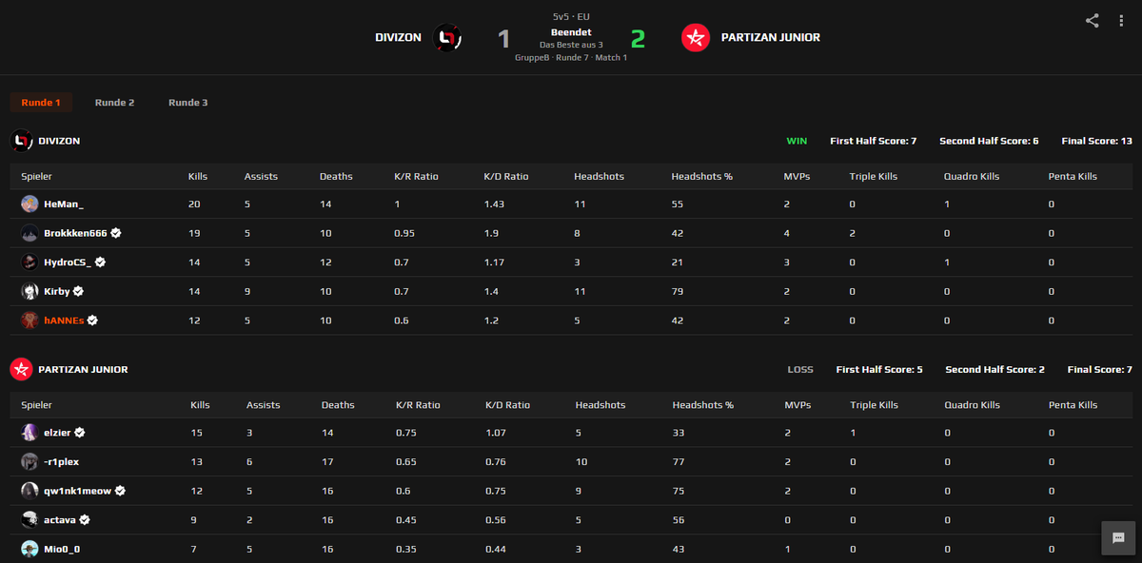Image resolution: width=1142 pixels, height=563 pixels.
Task: Click the Partizan Junior star logo in header
Action: tap(696, 38)
